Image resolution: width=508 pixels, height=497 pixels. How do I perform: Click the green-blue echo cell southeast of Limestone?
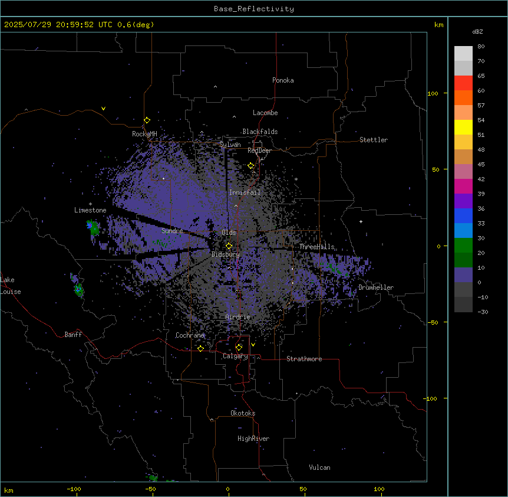(x=93, y=227)
